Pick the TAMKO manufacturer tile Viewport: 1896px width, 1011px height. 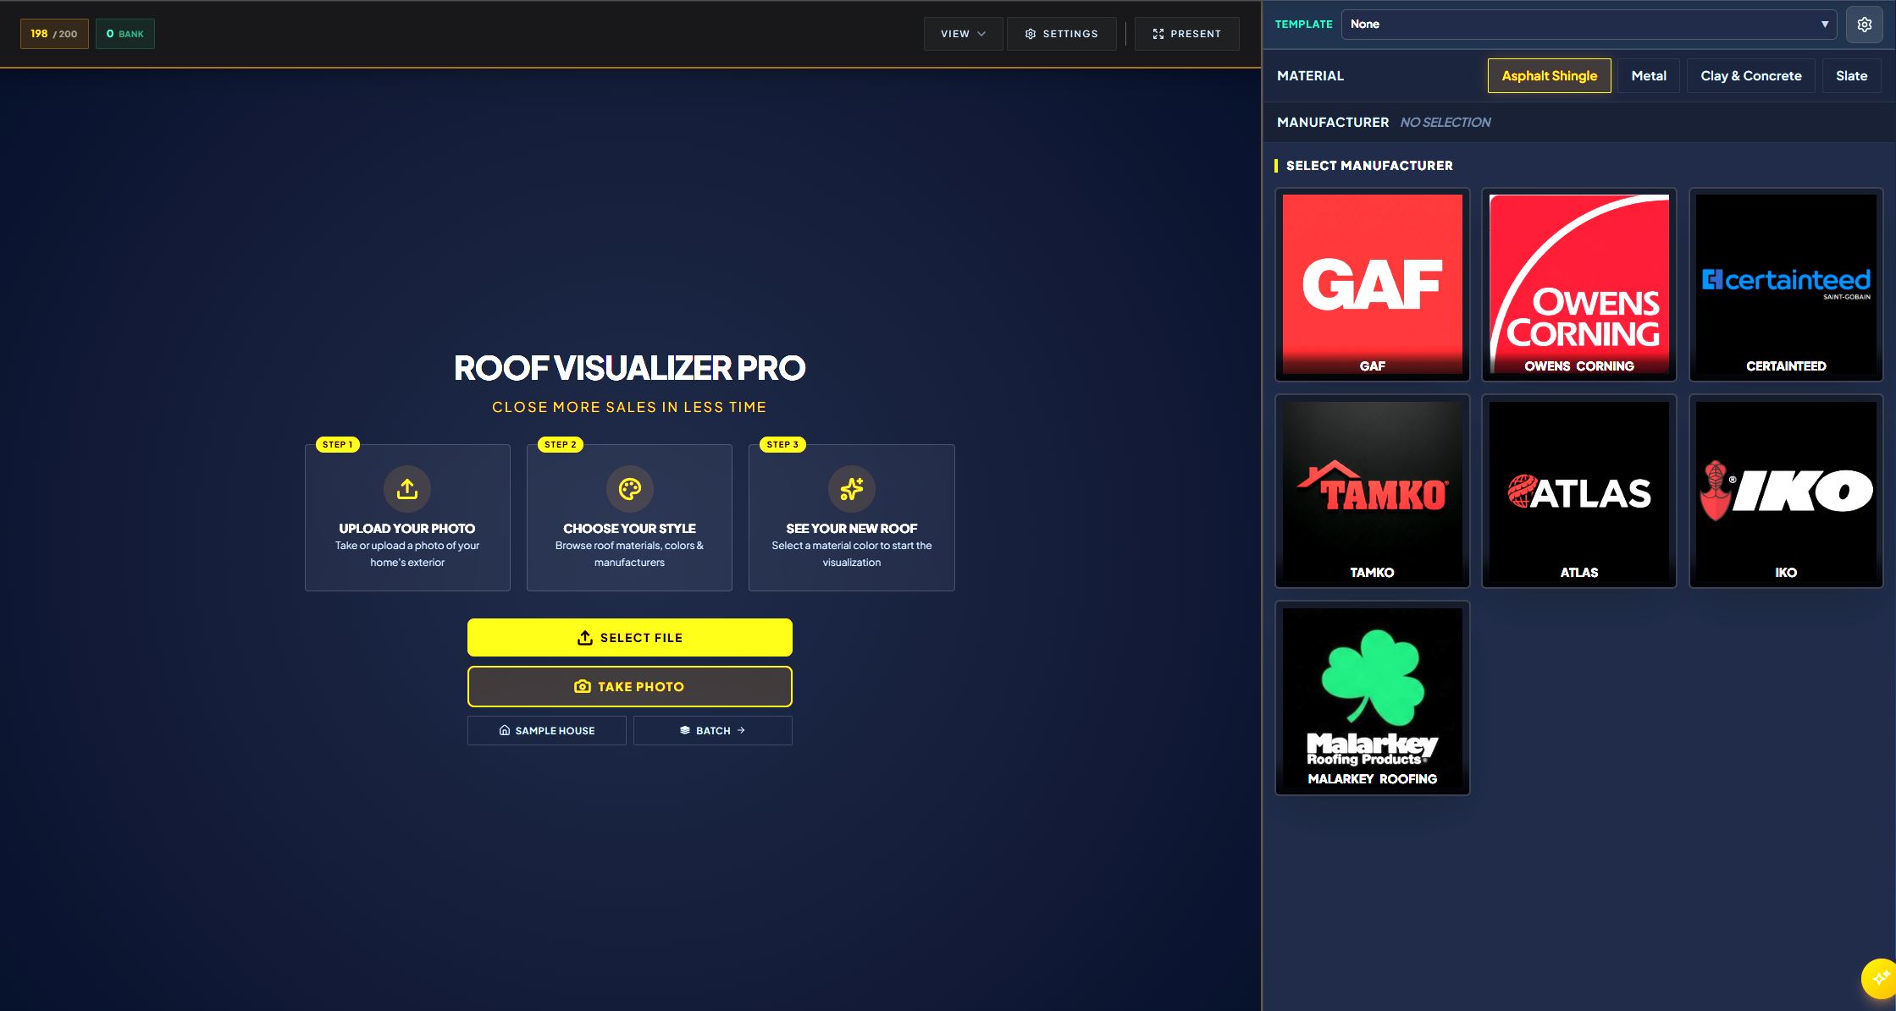pyautogui.click(x=1373, y=491)
